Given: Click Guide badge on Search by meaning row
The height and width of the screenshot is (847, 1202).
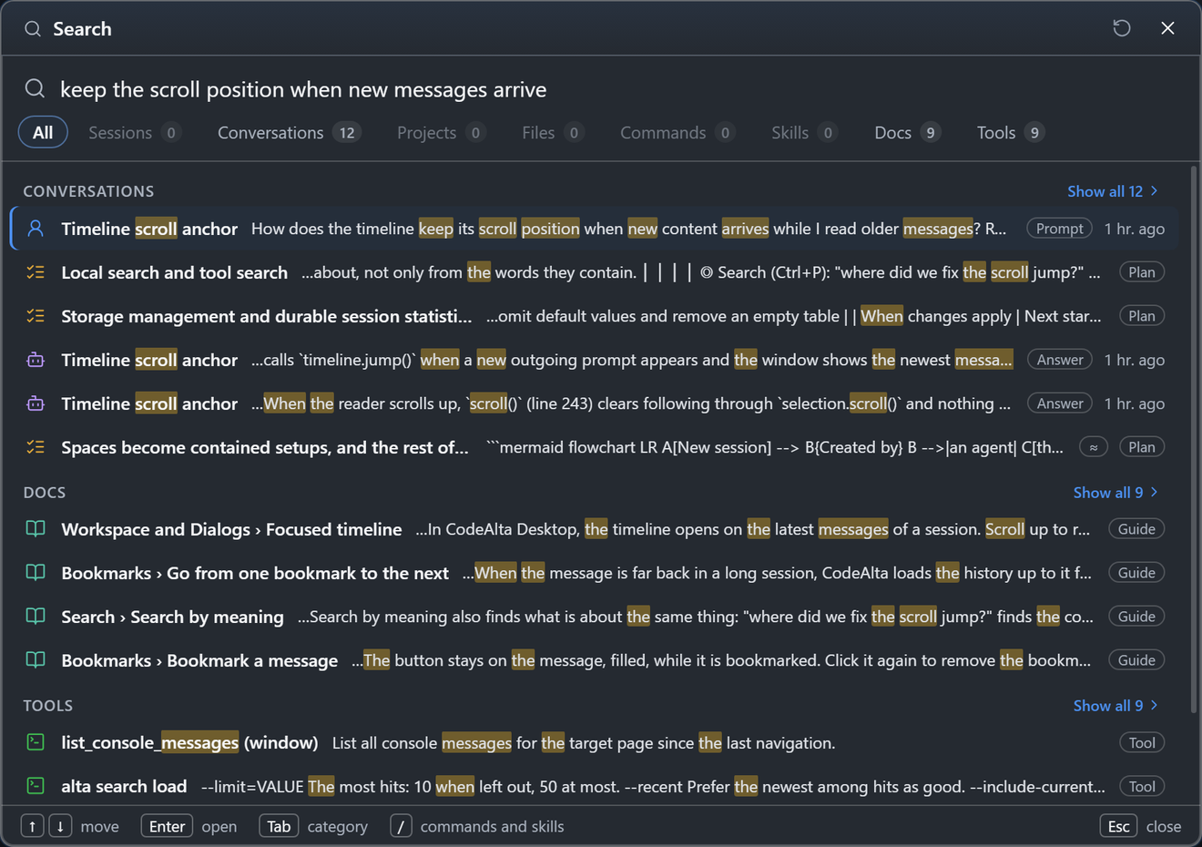Looking at the screenshot, I should (1136, 617).
